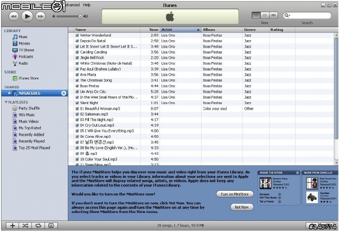This screenshot has height=231, width=339.
Task: Select 10 Color Your Soul.mp3 row
Action: coord(201,159)
